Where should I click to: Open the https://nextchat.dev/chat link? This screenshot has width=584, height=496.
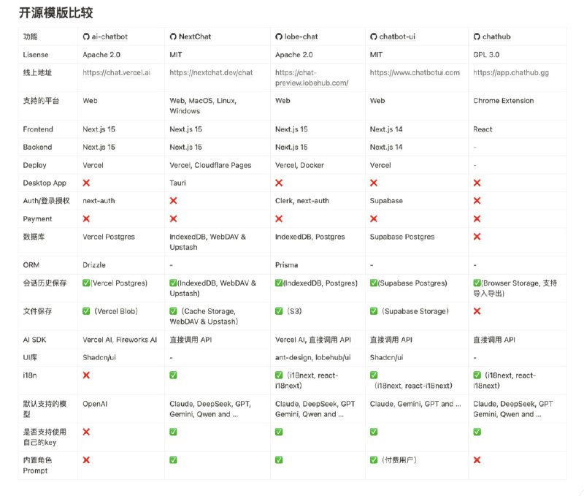(x=211, y=72)
